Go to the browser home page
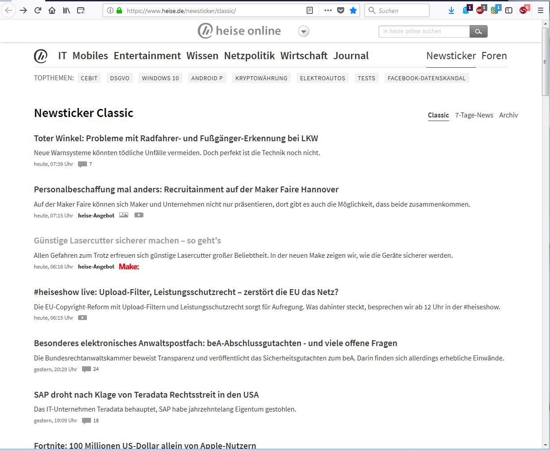The image size is (550, 451). click(52, 10)
